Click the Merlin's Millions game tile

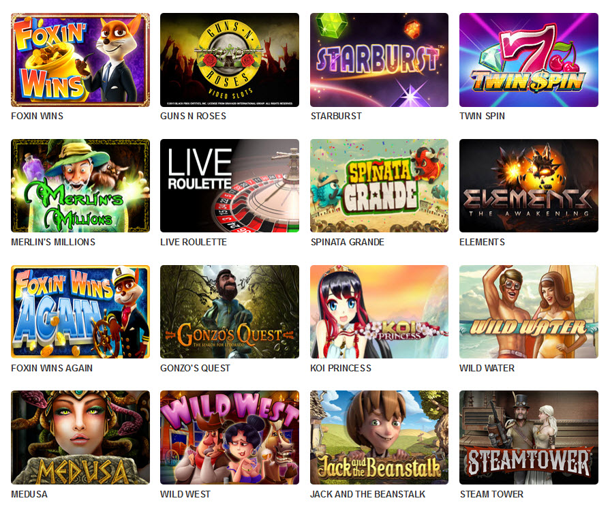click(80, 185)
